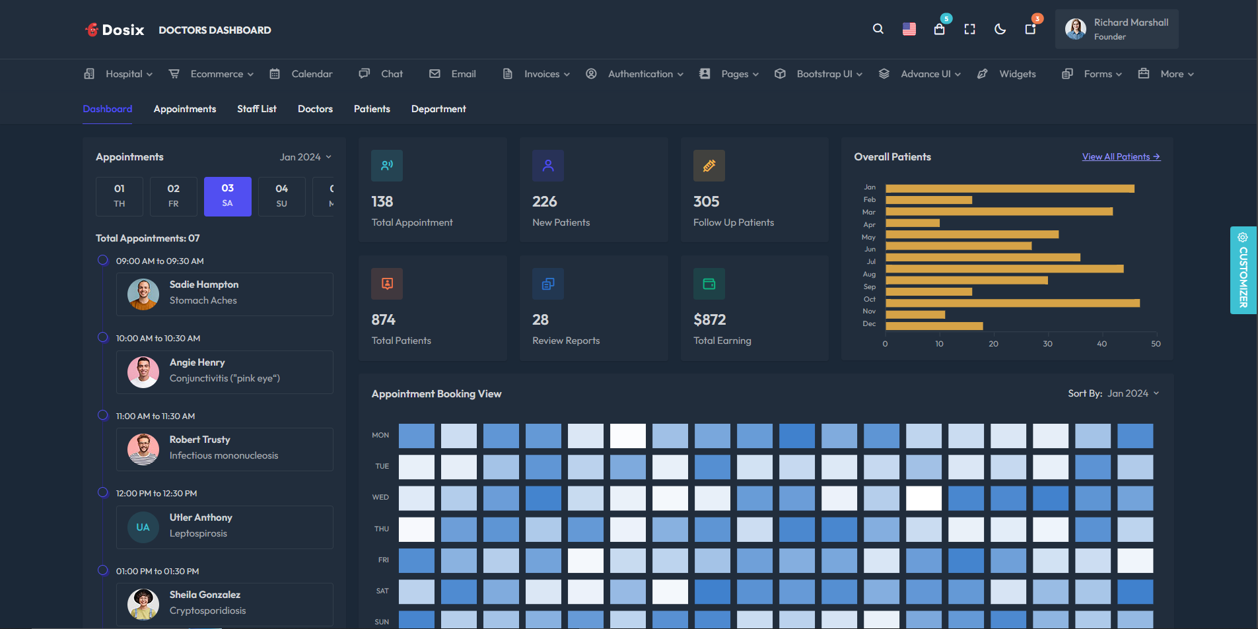Expand the Pages dropdown menu
The height and width of the screenshot is (629, 1258).
755,75
